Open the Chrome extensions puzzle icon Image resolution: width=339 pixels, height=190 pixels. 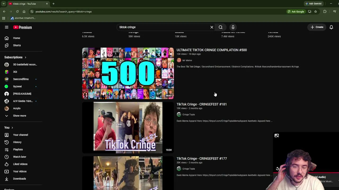click(325, 12)
